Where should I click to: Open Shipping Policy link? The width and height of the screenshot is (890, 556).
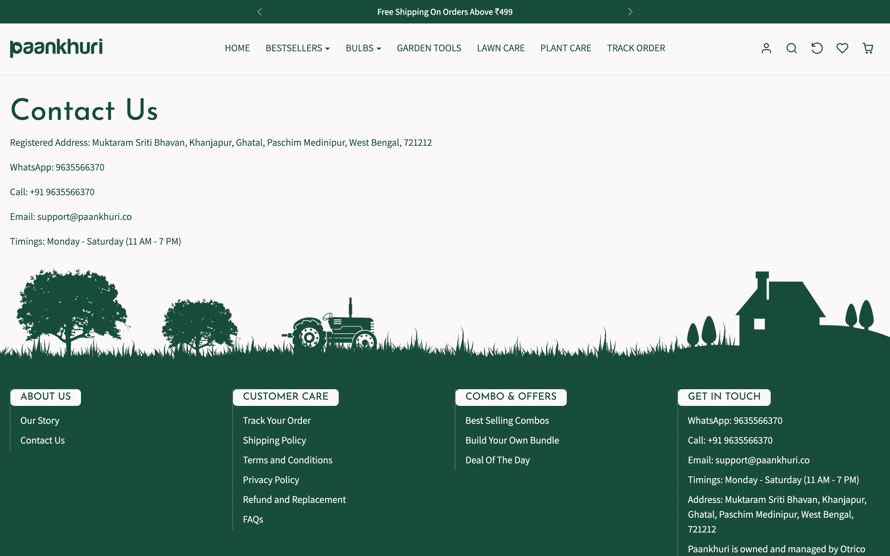coord(274,440)
